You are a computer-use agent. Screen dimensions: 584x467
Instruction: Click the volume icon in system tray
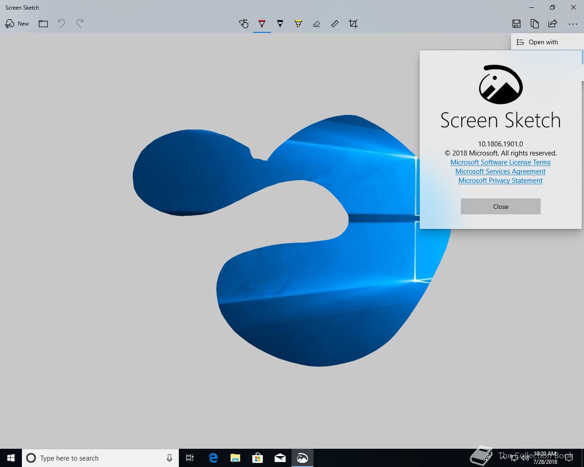(x=525, y=458)
